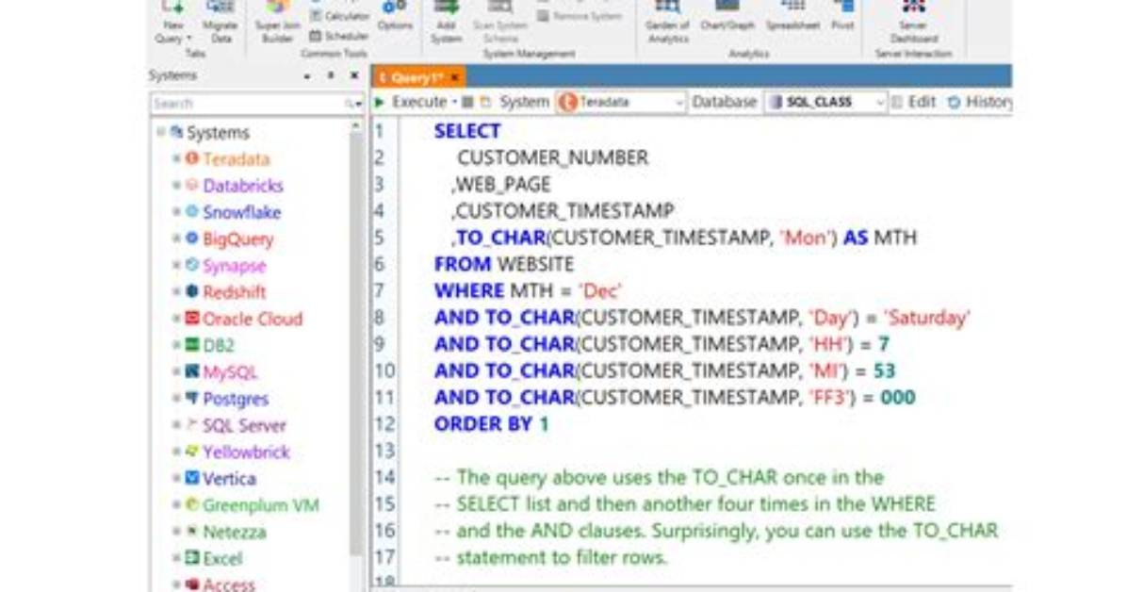
Task: Click the Vertica system icon
Action: 192,478
